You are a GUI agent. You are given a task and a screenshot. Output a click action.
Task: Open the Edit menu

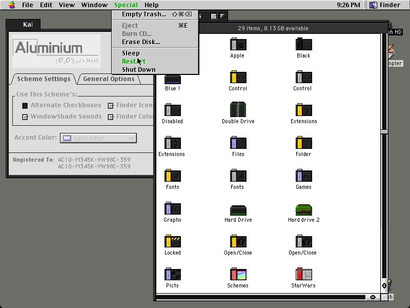46,5
